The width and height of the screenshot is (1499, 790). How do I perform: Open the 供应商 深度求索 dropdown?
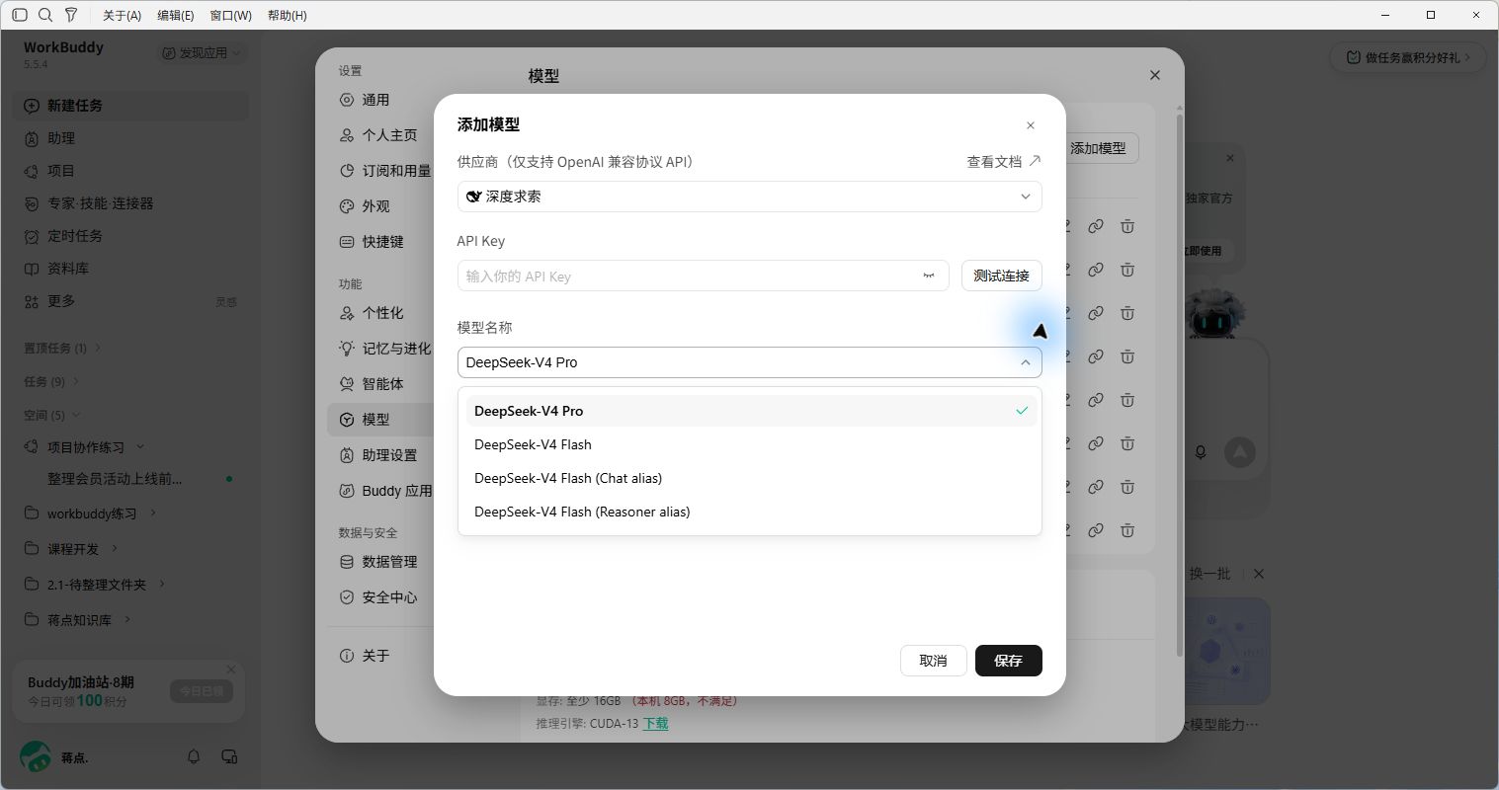[x=749, y=197]
